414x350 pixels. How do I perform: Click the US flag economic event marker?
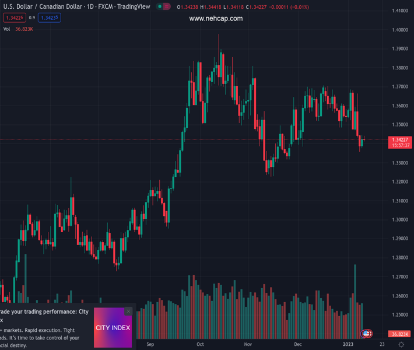tap(366, 334)
